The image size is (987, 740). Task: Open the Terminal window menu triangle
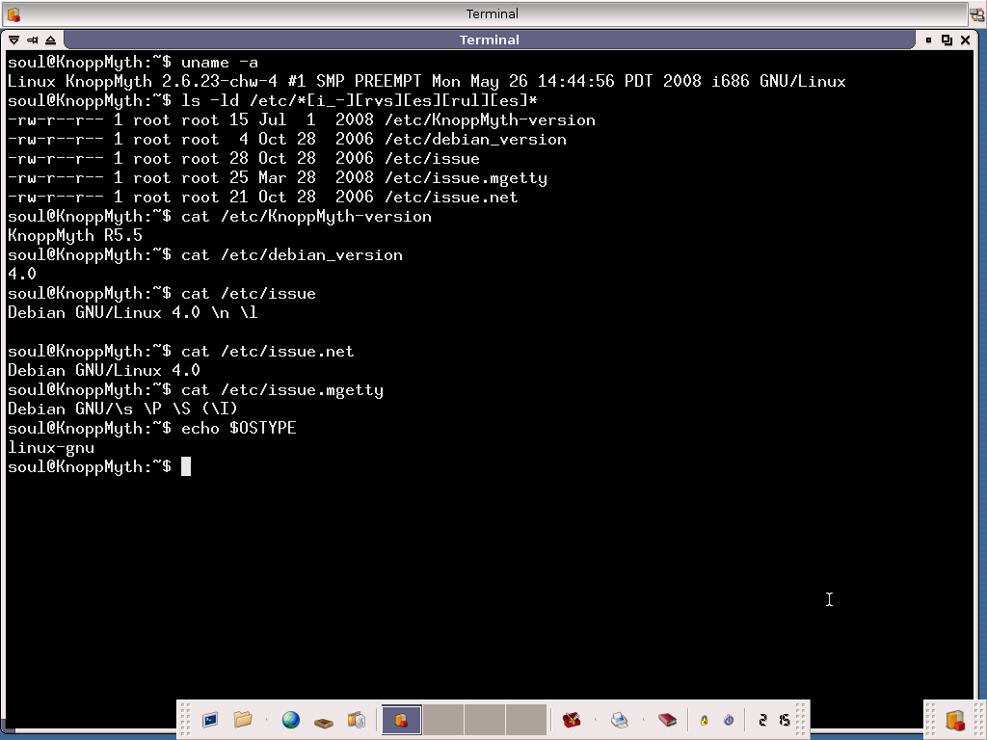tap(13, 40)
